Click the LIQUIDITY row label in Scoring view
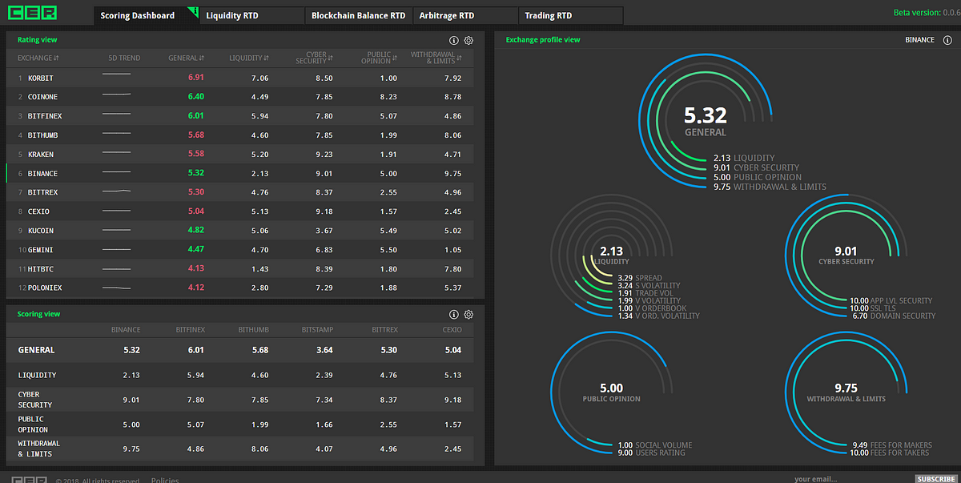This screenshot has width=961, height=483. point(37,375)
